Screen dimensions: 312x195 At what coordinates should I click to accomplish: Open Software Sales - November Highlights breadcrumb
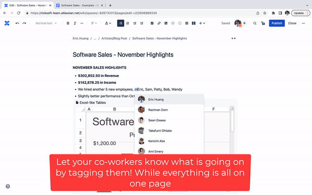click(x=160, y=38)
